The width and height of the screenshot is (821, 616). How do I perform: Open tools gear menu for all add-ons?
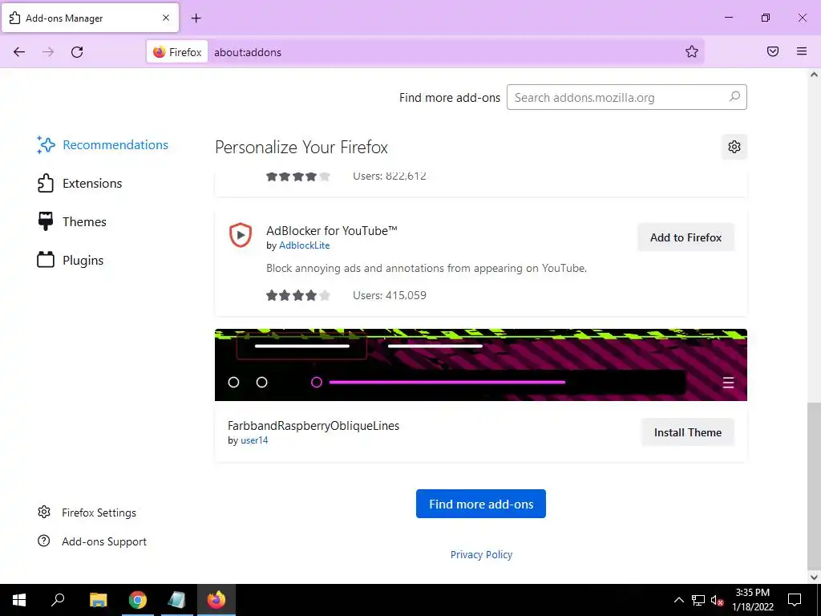[734, 147]
